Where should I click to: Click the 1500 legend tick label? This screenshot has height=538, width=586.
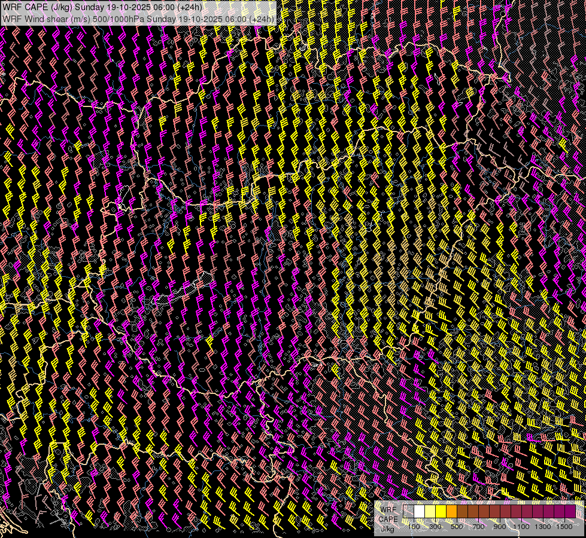tap(564, 527)
